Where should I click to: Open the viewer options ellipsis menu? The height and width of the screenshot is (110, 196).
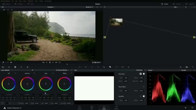point(101,7)
